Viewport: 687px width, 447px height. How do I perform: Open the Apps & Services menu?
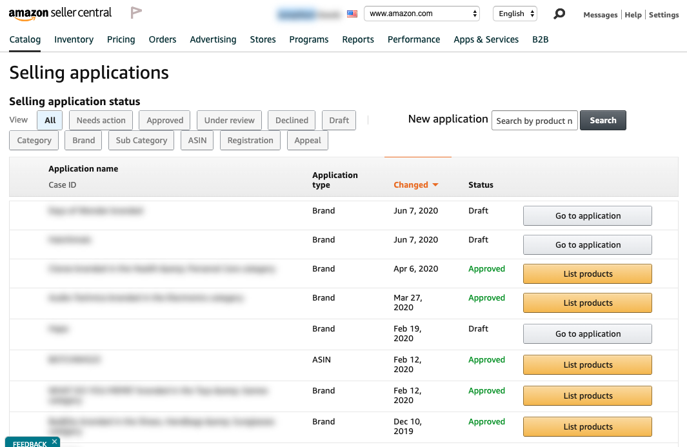click(486, 39)
